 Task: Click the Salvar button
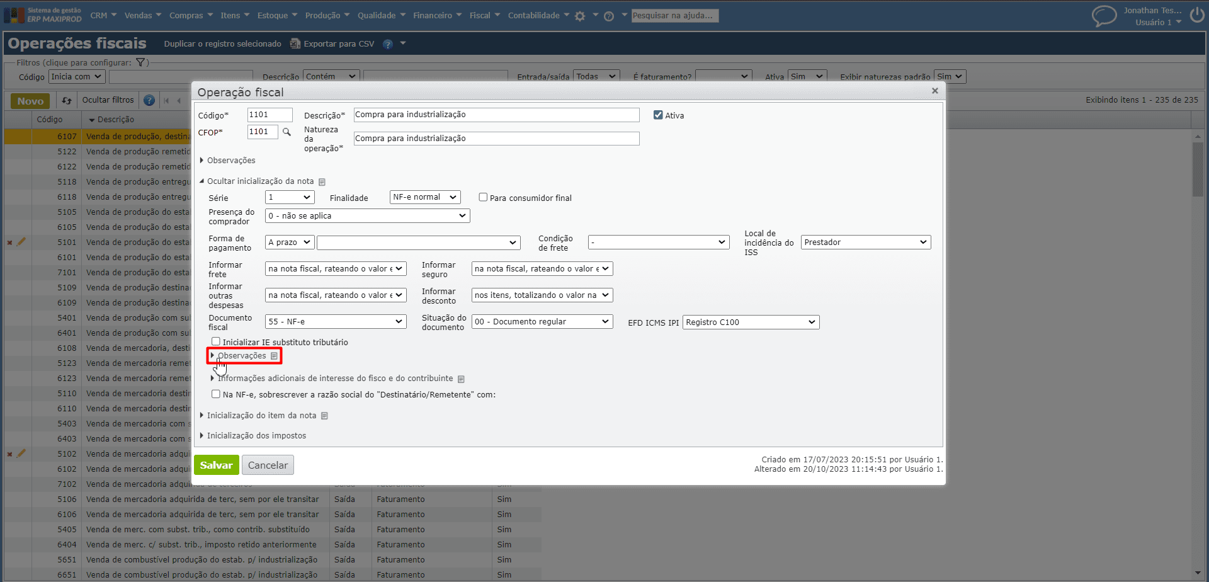click(x=216, y=465)
